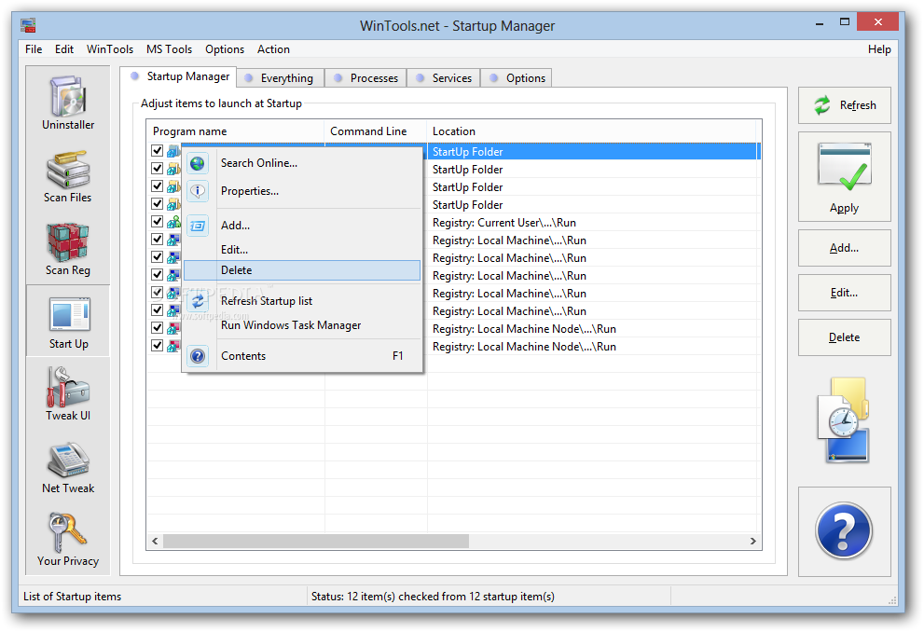Click the help icon beside Contents
This screenshot has height=632, width=924.
coord(198,356)
